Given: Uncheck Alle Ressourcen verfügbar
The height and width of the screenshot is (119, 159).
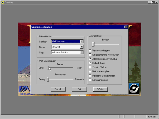Looking at the screenshot, I should pyautogui.click(x=90, y=59).
